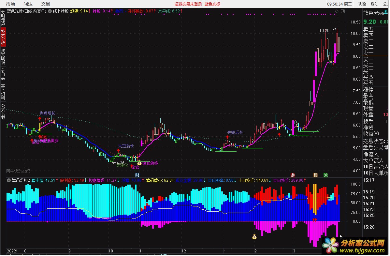Click the red 港 marker icon
390x256 pixels.
(x=293, y=175)
